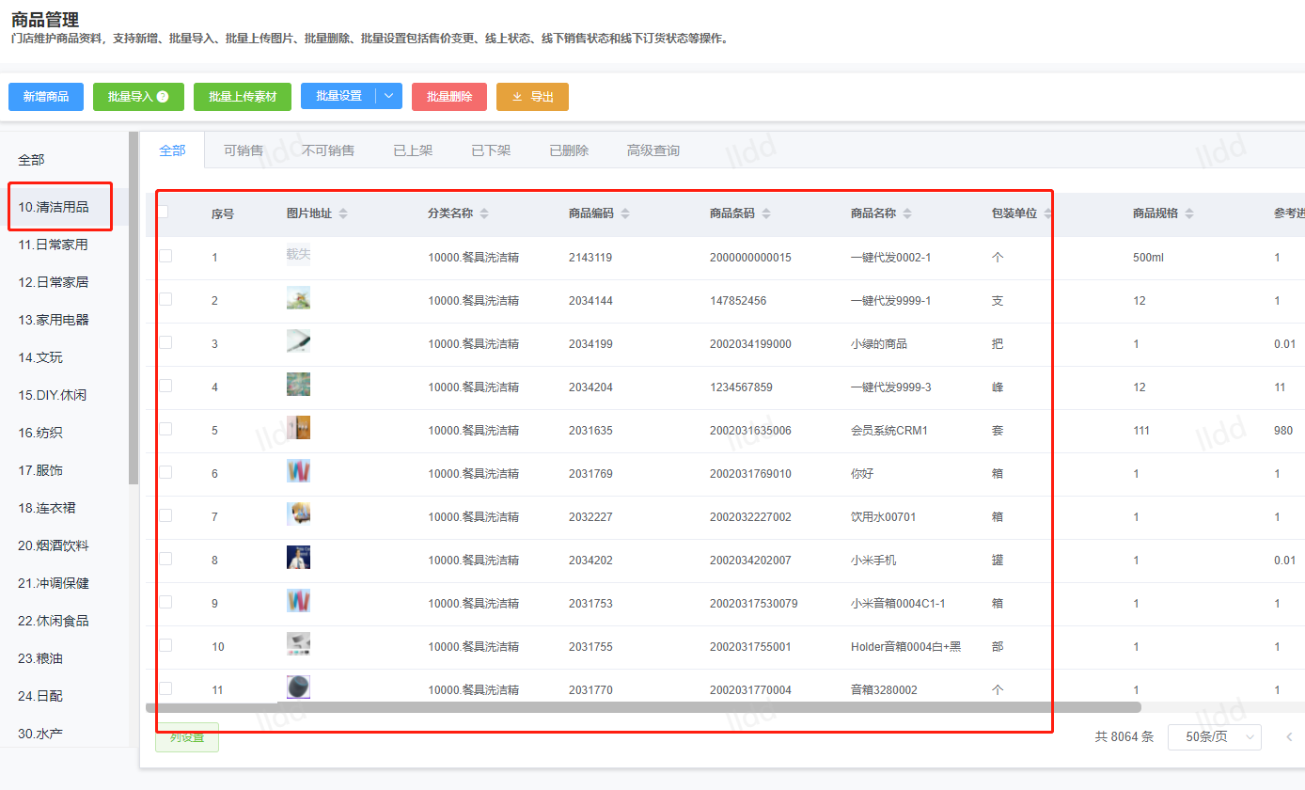Switch to the 可销售 tab

click(244, 150)
